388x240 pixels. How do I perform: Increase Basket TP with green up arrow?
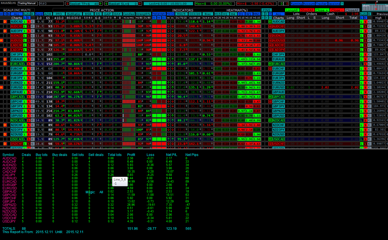101,4
